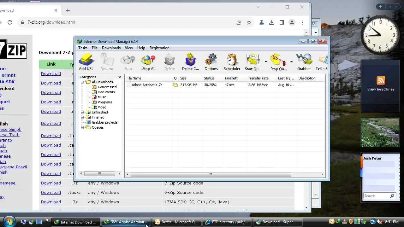The width and height of the screenshot is (404, 227).
Task: Close the Categories panel
Action: (x=120, y=77)
